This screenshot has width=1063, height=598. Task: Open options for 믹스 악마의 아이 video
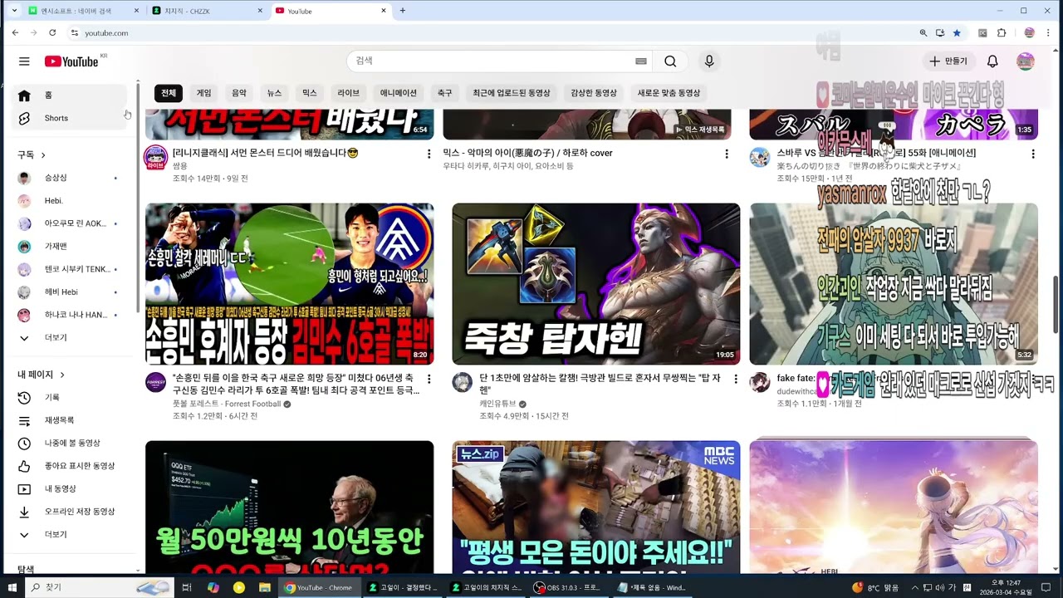(x=726, y=154)
